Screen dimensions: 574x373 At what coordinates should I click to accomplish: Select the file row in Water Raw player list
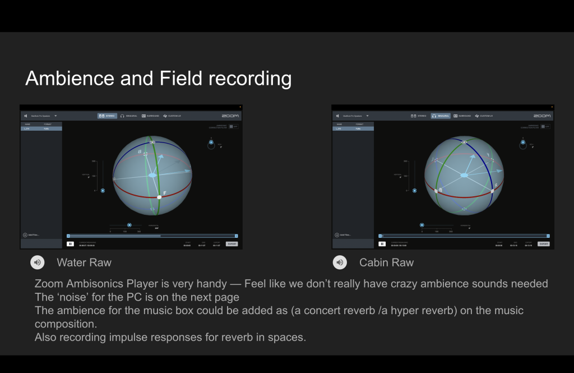tap(41, 128)
